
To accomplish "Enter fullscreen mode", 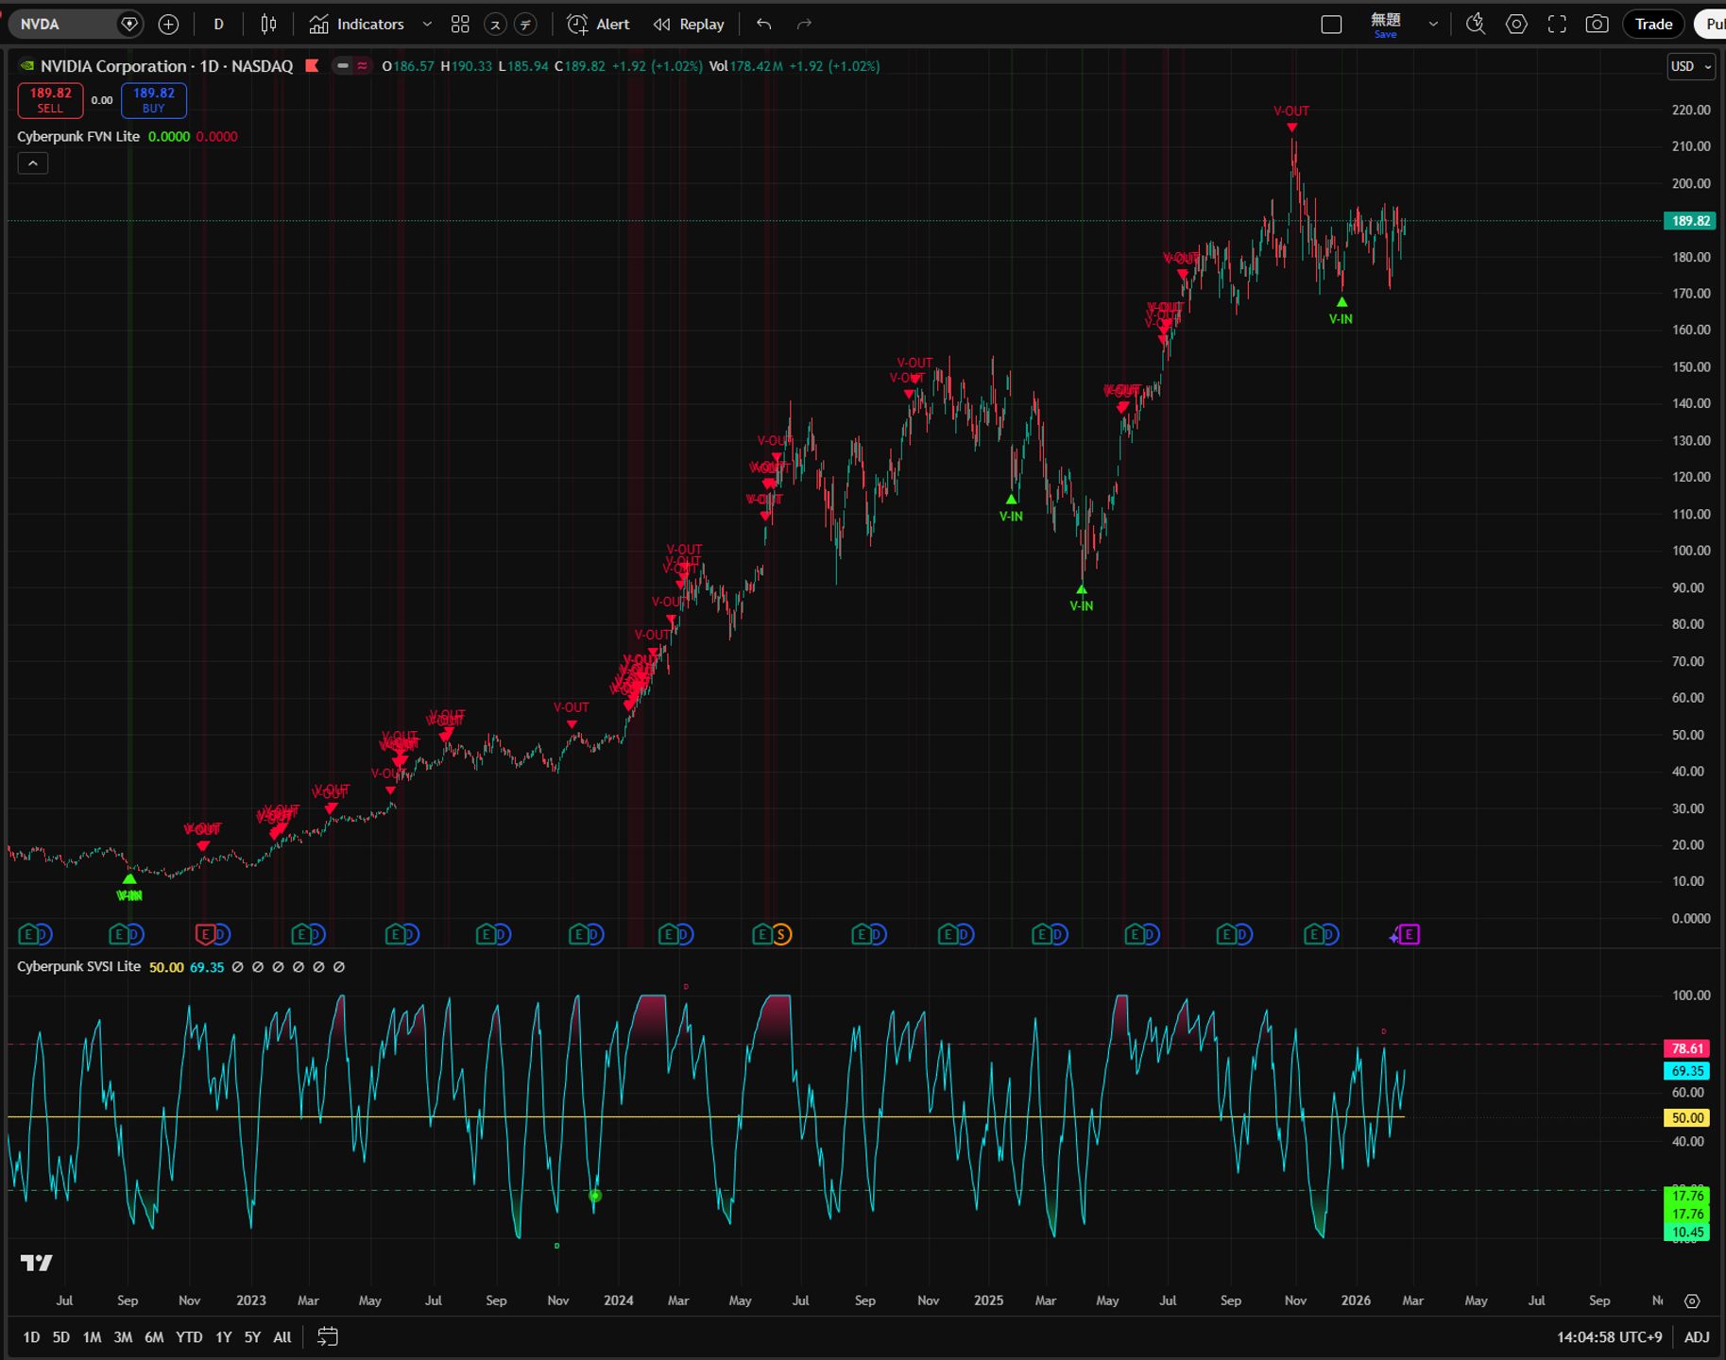I will pyautogui.click(x=1557, y=25).
